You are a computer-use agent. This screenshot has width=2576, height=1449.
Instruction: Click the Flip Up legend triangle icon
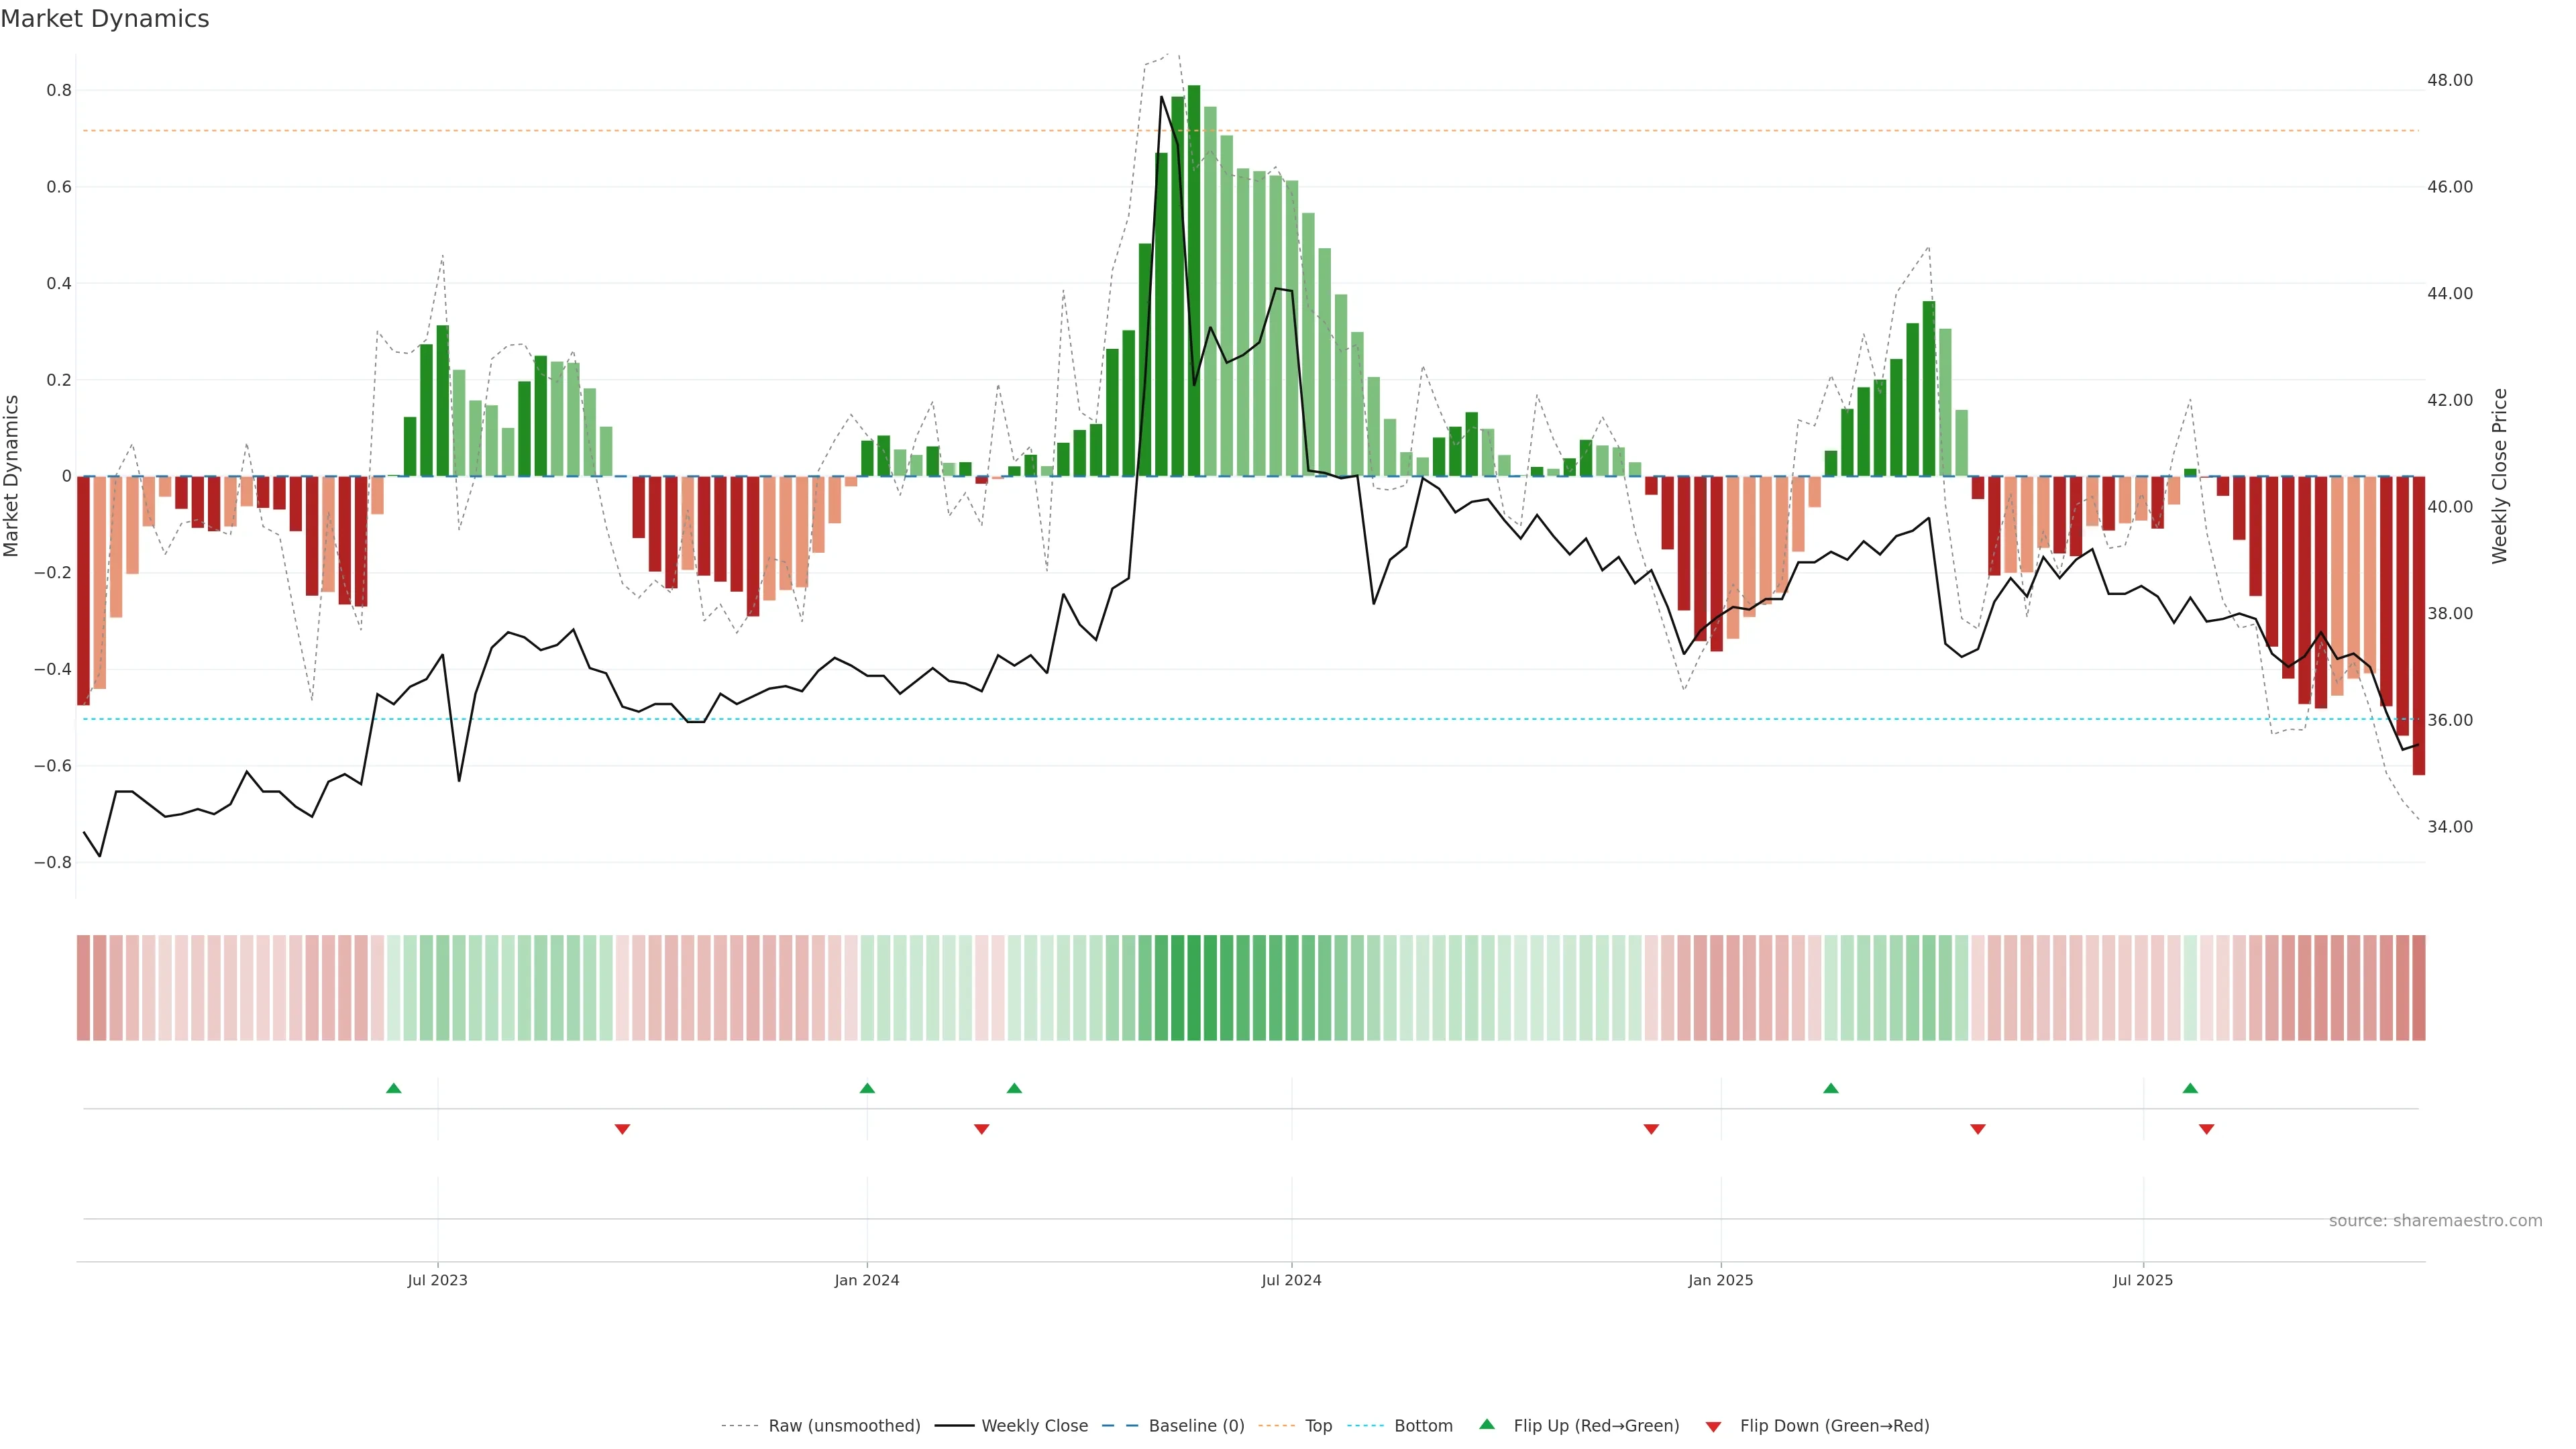click(x=1487, y=1424)
